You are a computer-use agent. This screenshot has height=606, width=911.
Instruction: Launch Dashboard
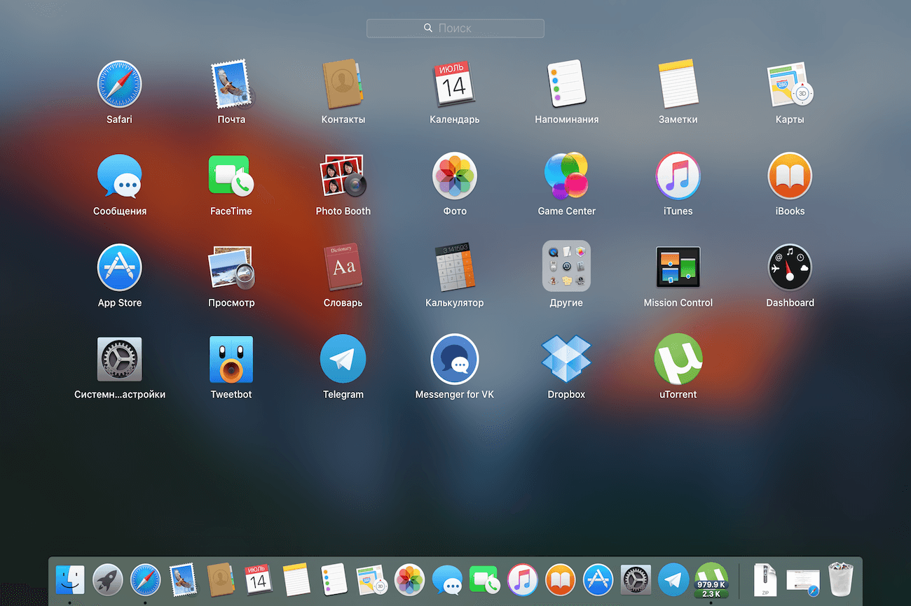(790, 267)
